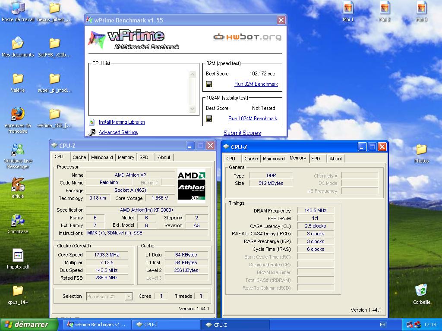Click the FR language indicator in taskbar
442x331 pixels.
coord(382,325)
